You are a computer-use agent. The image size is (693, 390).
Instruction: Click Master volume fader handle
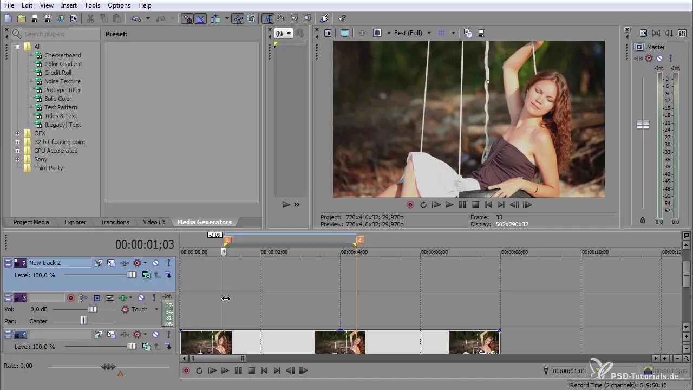pos(643,125)
